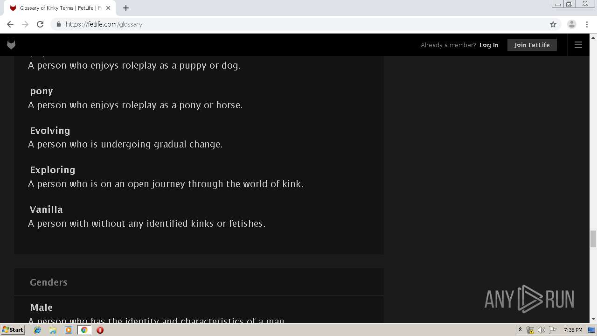Click the 7:36 PM system clock

pyautogui.click(x=573, y=330)
